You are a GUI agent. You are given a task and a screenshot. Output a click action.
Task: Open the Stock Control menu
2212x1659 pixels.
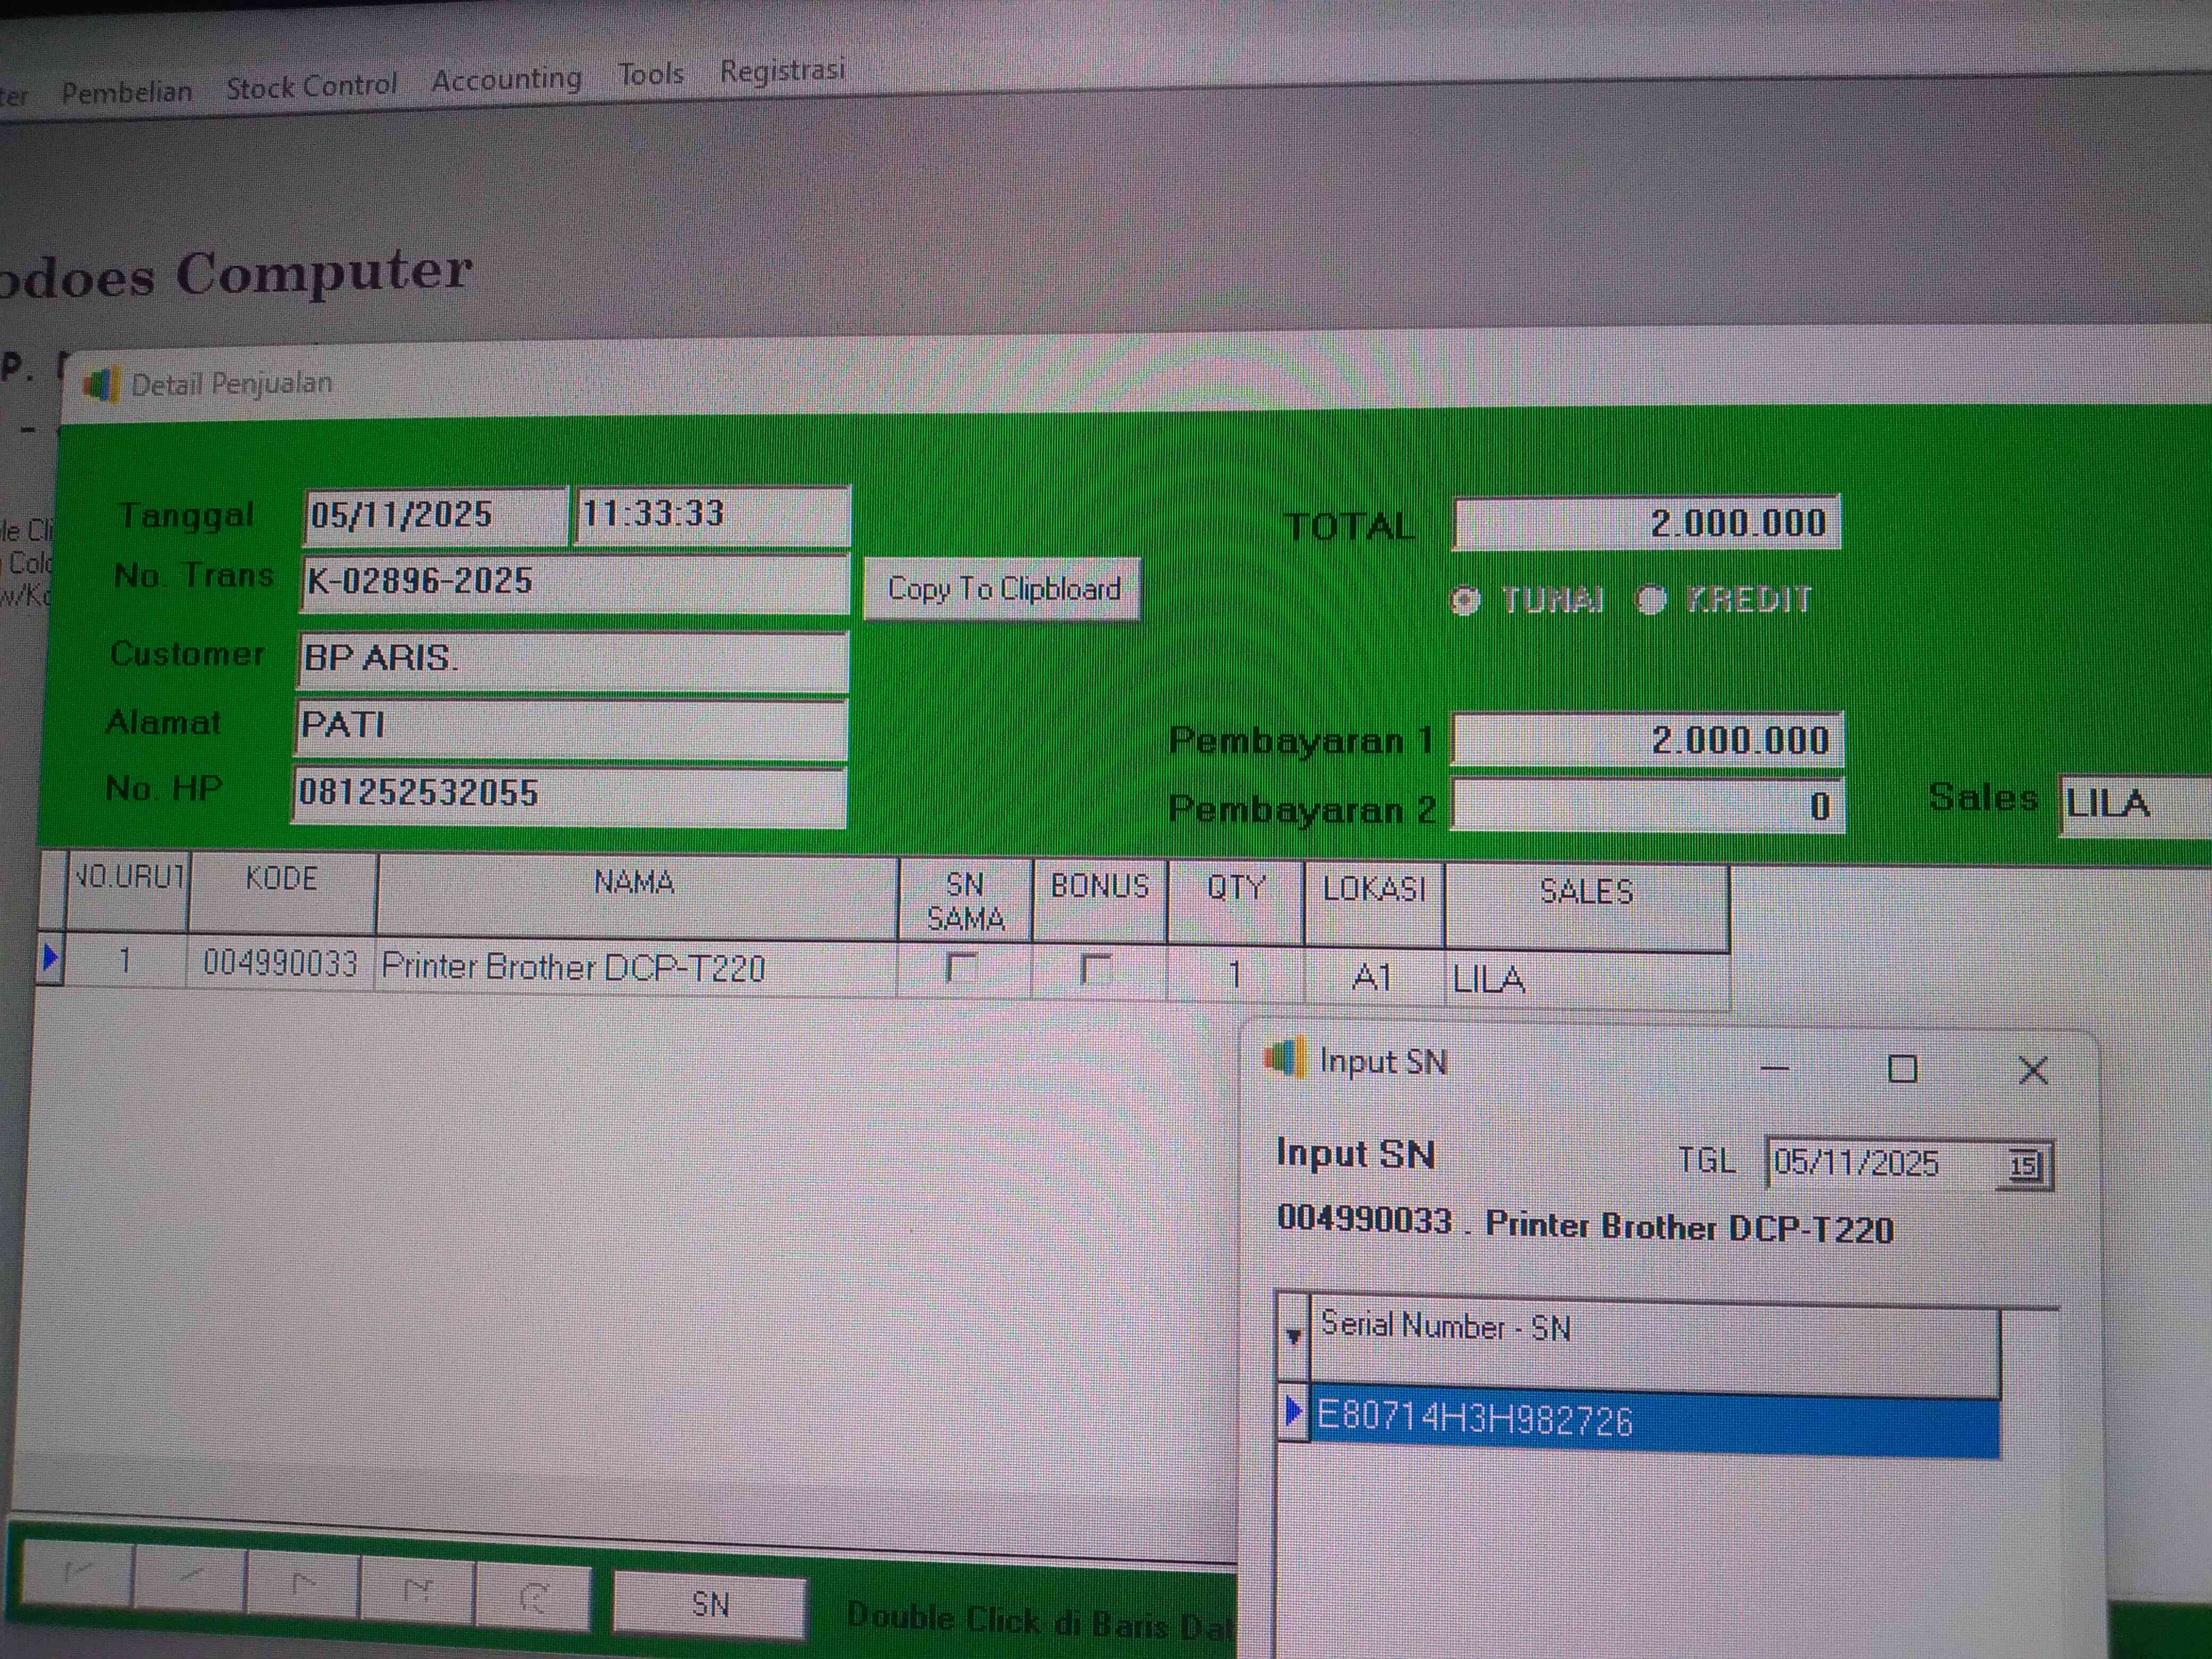click(311, 87)
